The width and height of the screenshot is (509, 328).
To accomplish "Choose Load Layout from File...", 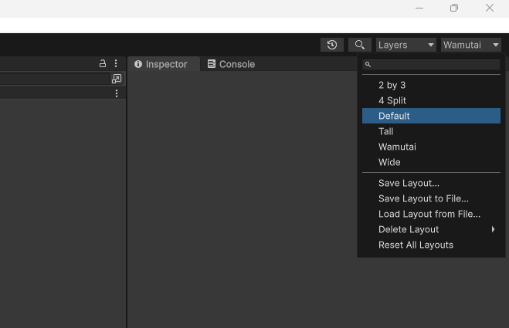I will (429, 214).
